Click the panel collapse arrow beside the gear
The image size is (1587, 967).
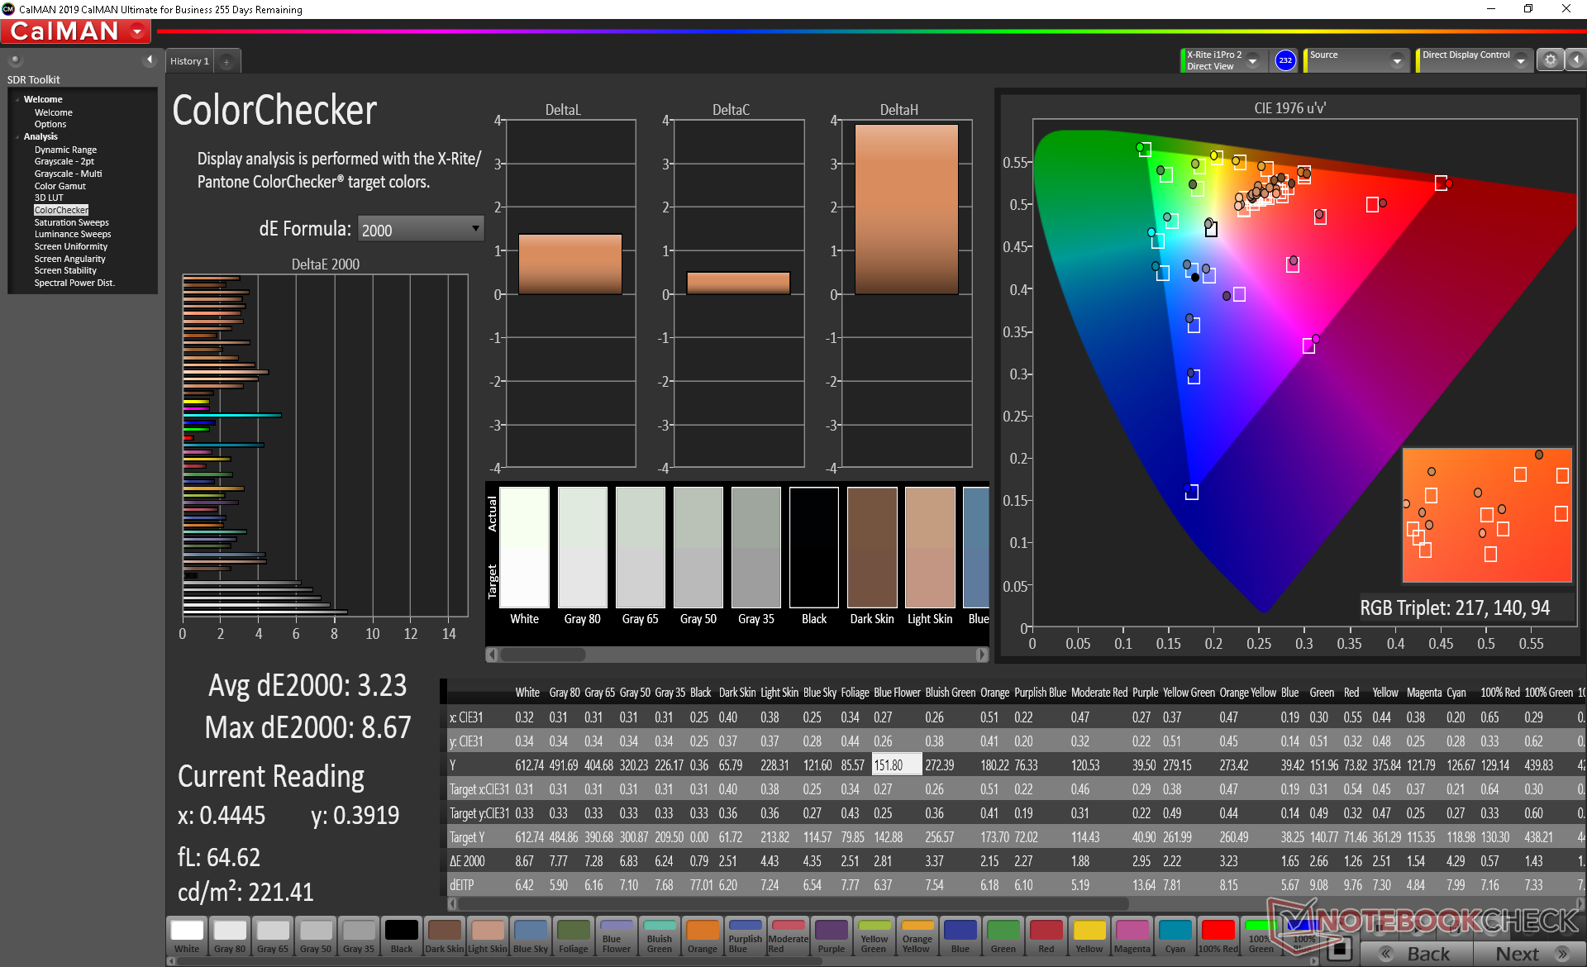[x=1577, y=60]
